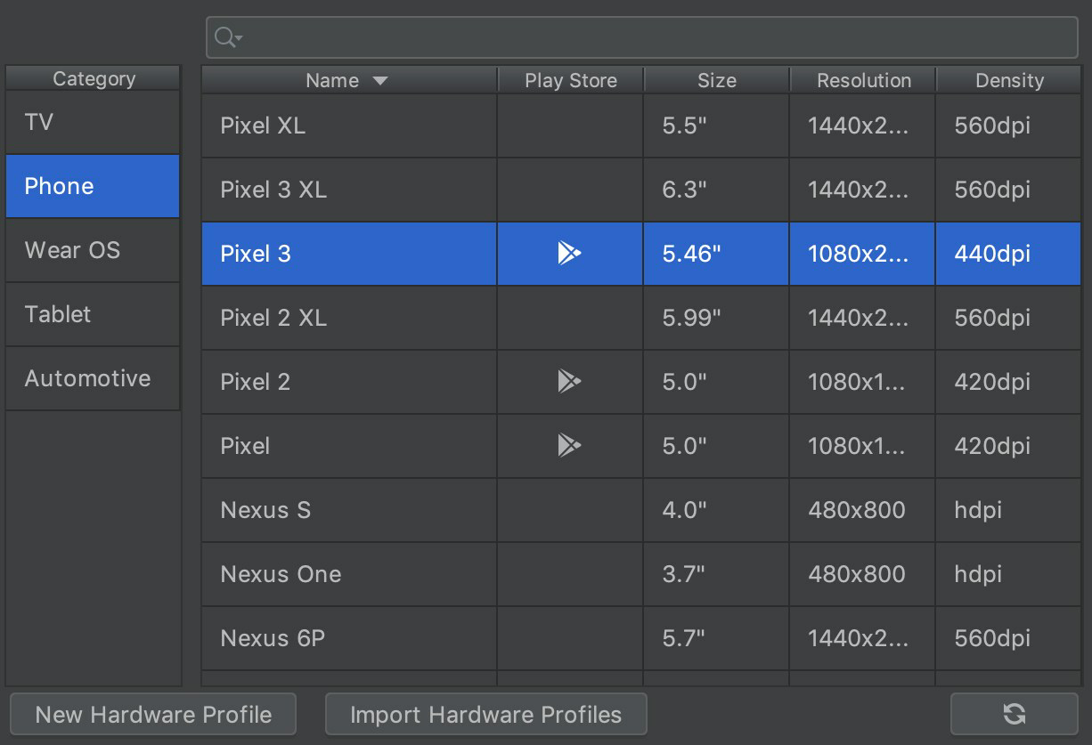Select the Pixel device name

click(245, 446)
